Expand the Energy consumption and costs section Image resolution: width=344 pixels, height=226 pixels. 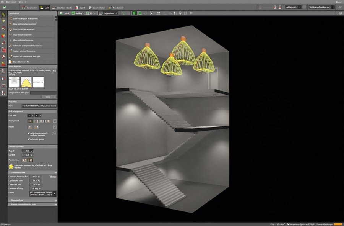coord(32,204)
